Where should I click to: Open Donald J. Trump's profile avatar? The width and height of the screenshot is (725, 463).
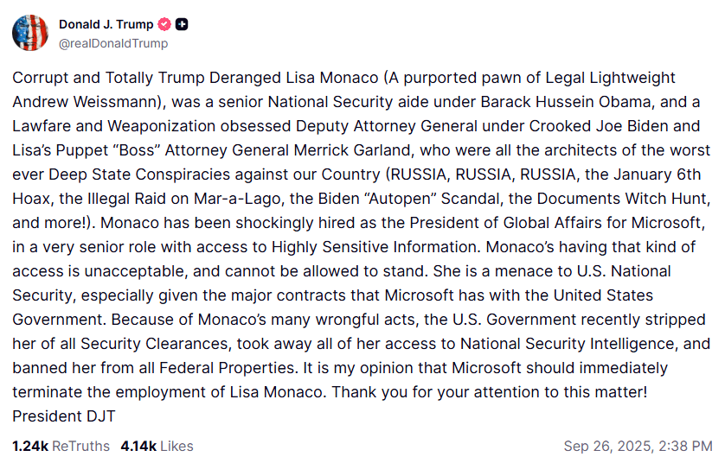point(30,33)
